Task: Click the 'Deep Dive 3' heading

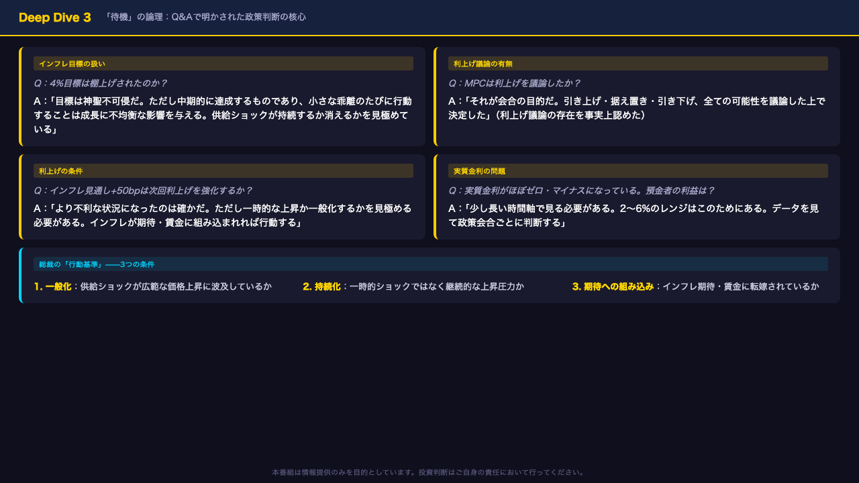Action: pyautogui.click(x=55, y=17)
